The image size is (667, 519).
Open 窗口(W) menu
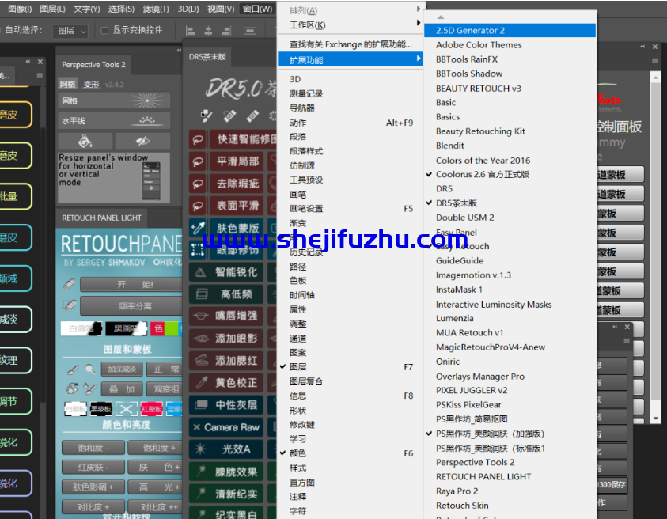tap(257, 9)
